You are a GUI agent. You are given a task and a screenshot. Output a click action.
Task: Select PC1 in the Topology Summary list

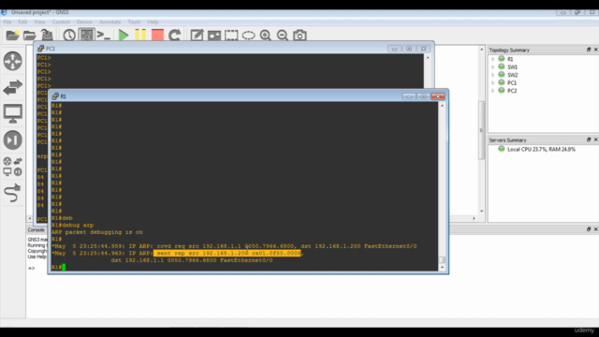pyautogui.click(x=512, y=82)
